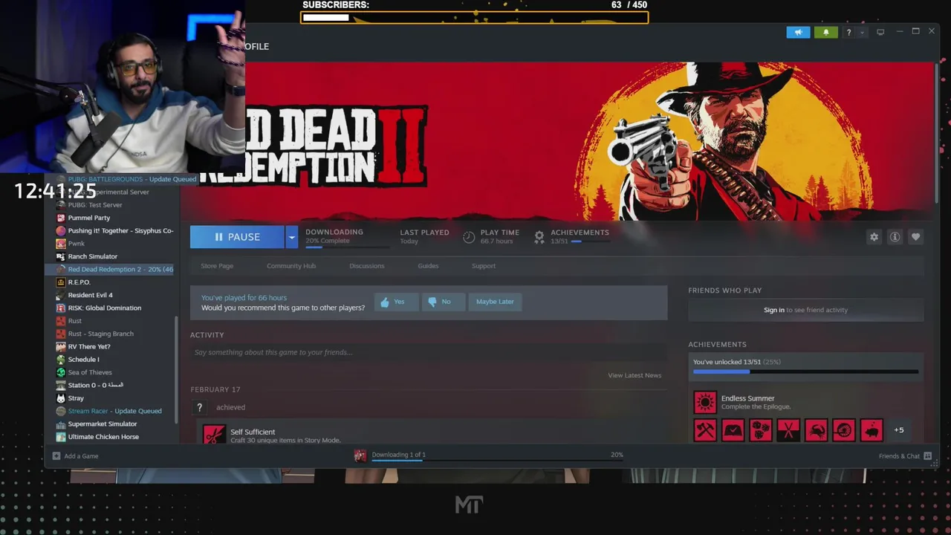Screen dimensions: 951x535
Task: Click the R.E.P.O. game icon
Action: [x=61, y=282]
